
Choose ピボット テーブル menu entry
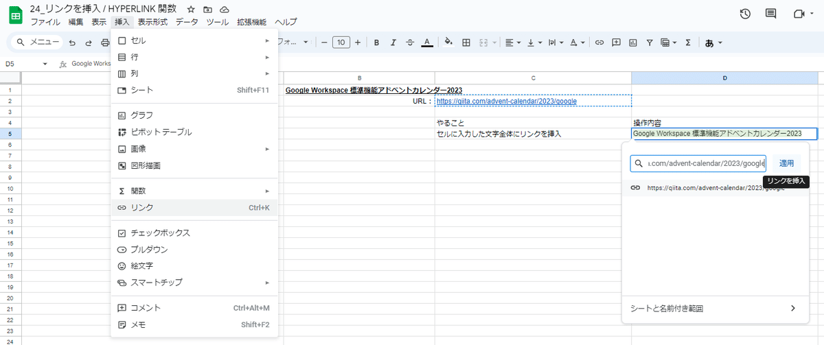[194, 132]
